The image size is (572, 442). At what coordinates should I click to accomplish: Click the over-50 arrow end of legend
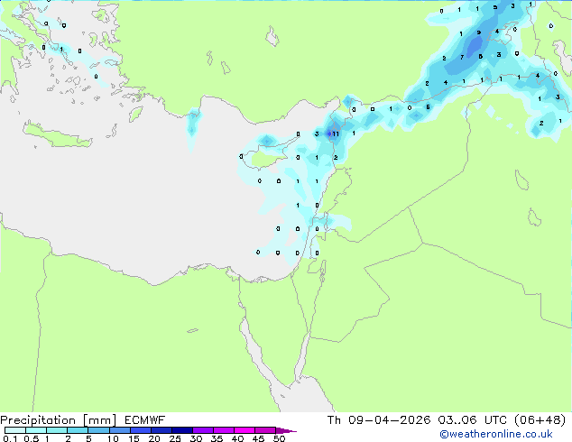[x=286, y=430]
